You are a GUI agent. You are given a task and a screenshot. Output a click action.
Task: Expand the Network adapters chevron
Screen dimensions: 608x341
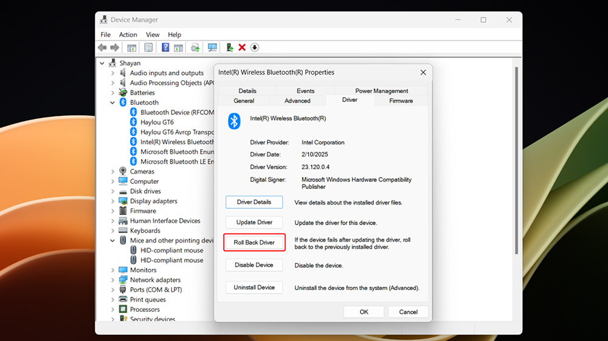(x=113, y=280)
